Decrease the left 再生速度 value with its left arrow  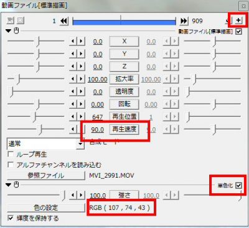coord(73,129)
